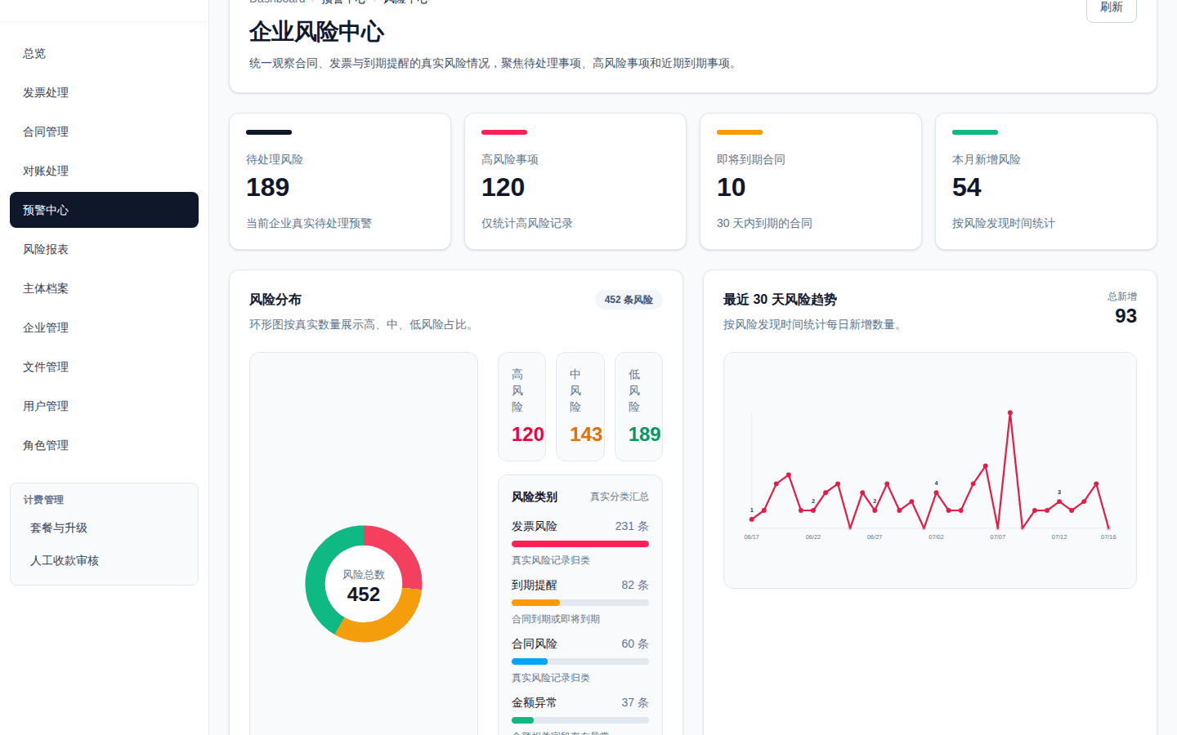
Task: Click the 到期提醒 category label
Action: click(x=535, y=585)
